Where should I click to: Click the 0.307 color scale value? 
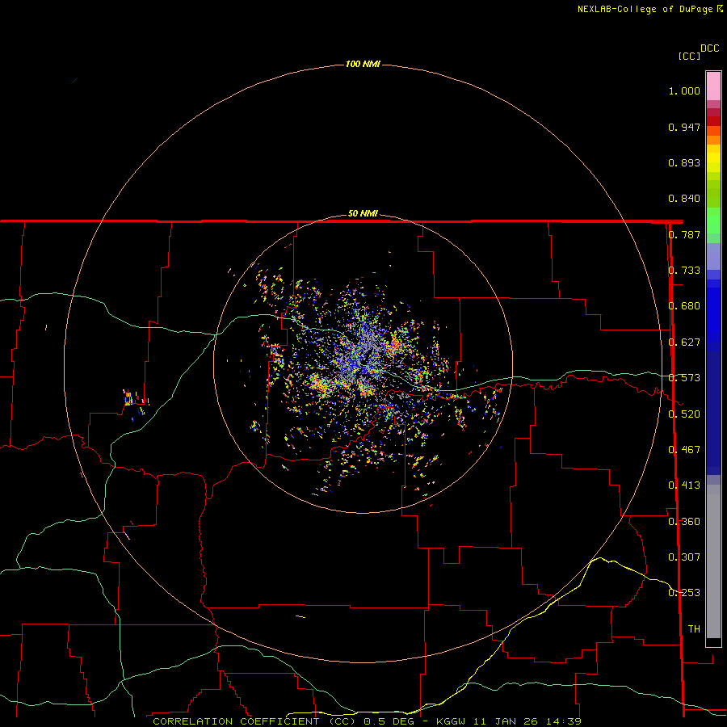click(x=684, y=557)
